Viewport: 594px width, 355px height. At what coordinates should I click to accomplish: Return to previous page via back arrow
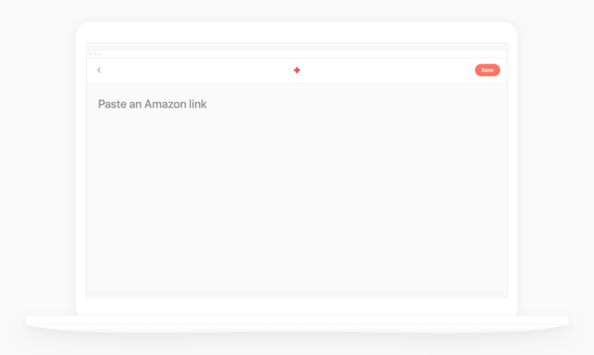pyautogui.click(x=99, y=70)
